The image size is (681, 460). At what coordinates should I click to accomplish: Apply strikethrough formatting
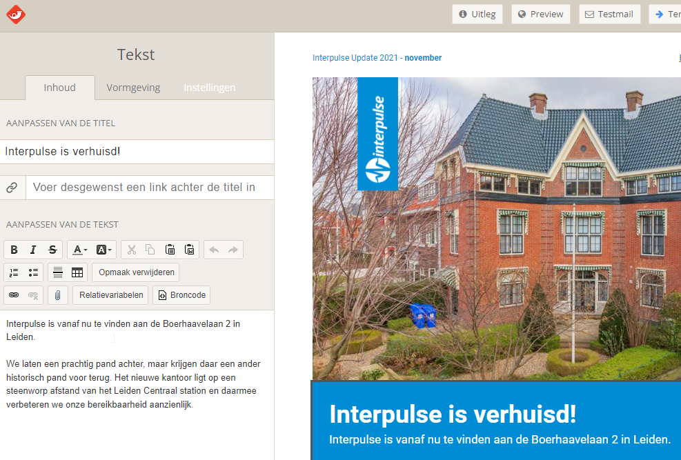point(52,250)
